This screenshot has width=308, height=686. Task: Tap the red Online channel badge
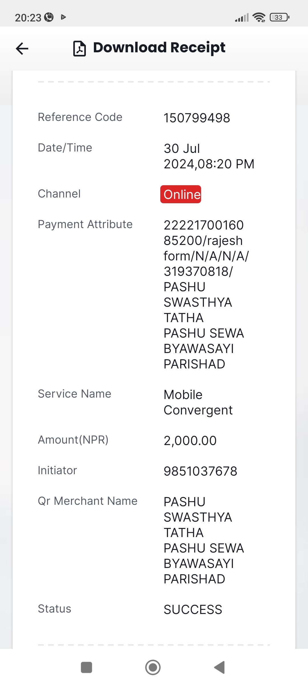point(181,194)
